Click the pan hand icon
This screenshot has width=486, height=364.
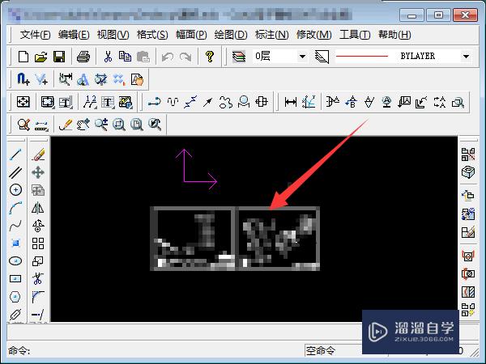click(x=83, y=125)
